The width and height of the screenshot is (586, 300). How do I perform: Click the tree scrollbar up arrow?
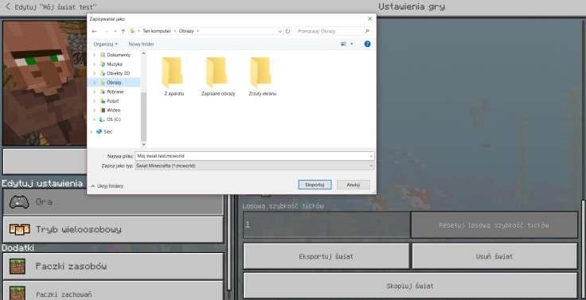[x=143, y=54]
